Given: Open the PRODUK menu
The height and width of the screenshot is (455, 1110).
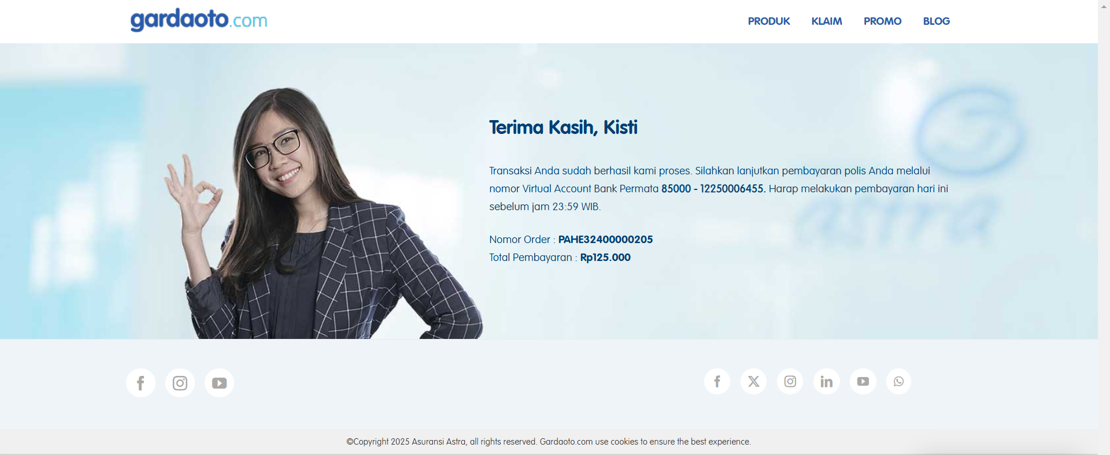Looking at the screenshot, I should point(768,21).
